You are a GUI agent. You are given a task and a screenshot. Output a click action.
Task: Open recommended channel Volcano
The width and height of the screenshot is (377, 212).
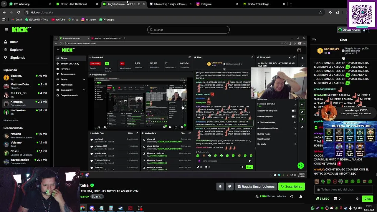pyautogui.click(x=25, y=144)
